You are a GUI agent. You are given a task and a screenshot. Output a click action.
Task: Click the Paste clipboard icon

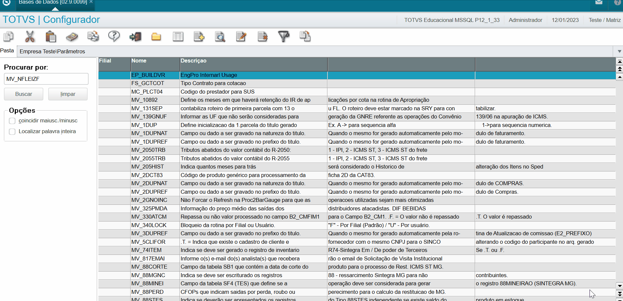pyautogui.click(x=51, y=36)
